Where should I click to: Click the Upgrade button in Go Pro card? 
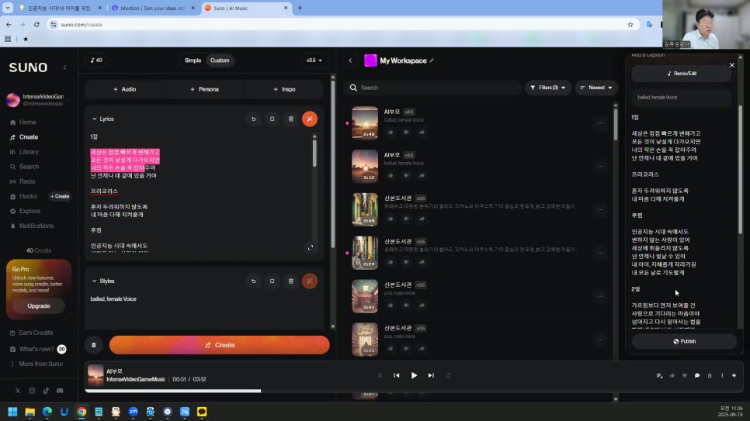point(39,305)
